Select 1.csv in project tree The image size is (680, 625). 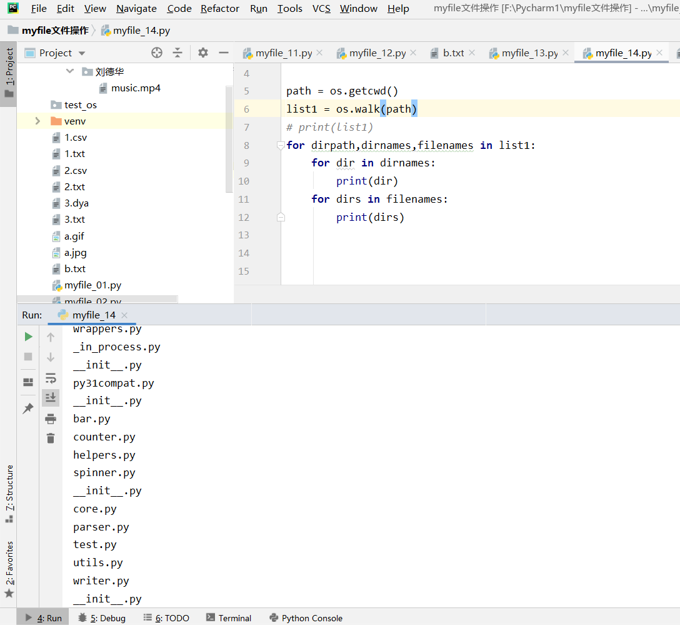click(70, 138)
